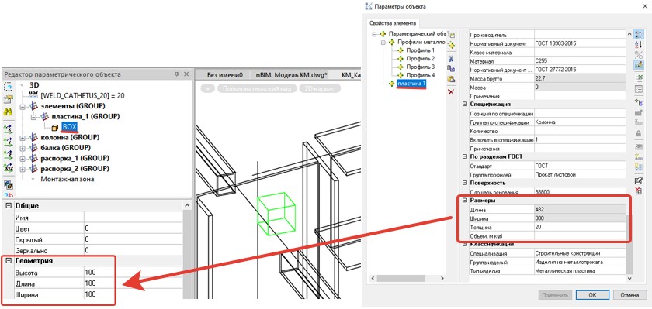Viewport: 652px width, 309px height.
Task: Collapse the элементы (GROUP) tree node
Action: pyautogui.click(x=23, y=107)
